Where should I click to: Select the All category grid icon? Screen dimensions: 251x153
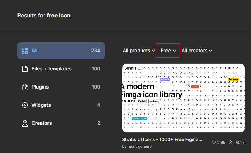pos(25,51)
